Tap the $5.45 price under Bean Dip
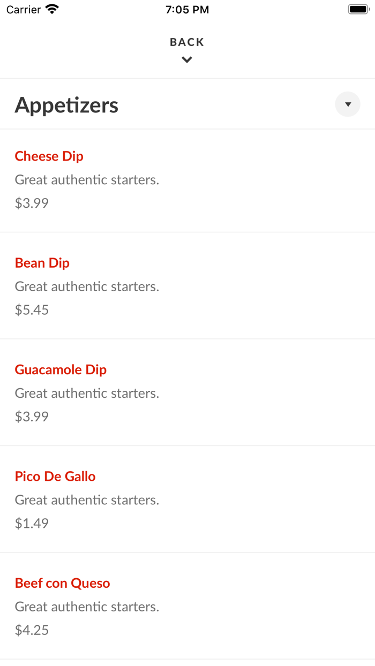Image resolution: width=375 pixels, height=666 pixels. coord(32,309)
